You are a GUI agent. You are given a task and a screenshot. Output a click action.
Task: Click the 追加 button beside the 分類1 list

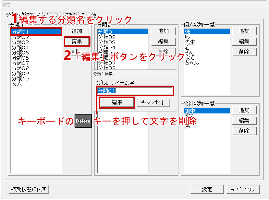76,31
